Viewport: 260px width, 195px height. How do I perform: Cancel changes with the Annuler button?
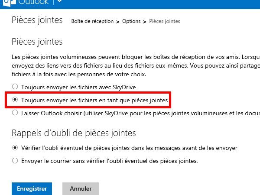click(x=81, y=188)
